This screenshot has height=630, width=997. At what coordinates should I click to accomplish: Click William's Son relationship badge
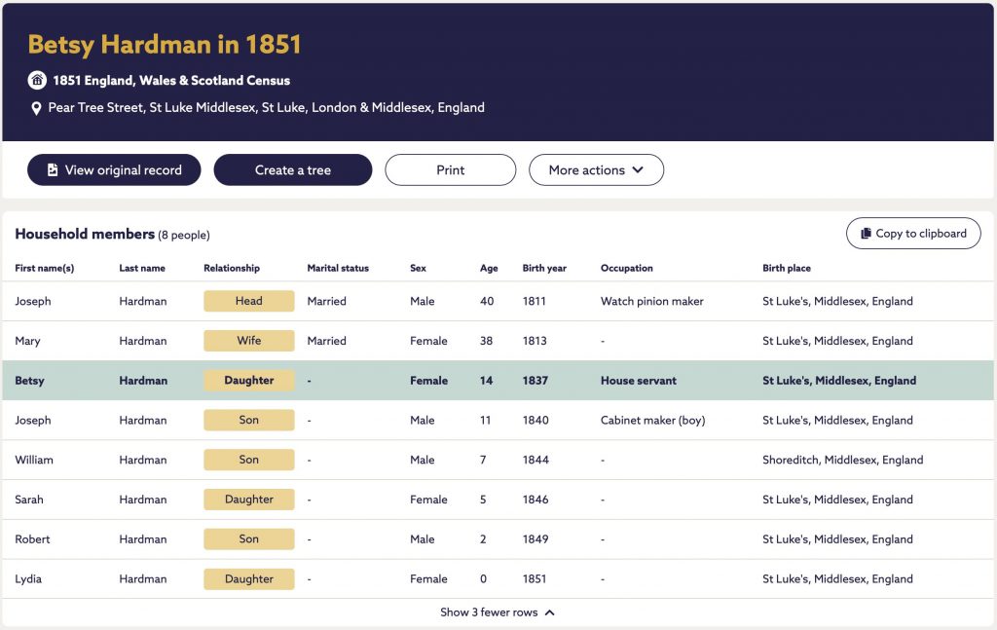pyautogui.click(x=248, y=460)
